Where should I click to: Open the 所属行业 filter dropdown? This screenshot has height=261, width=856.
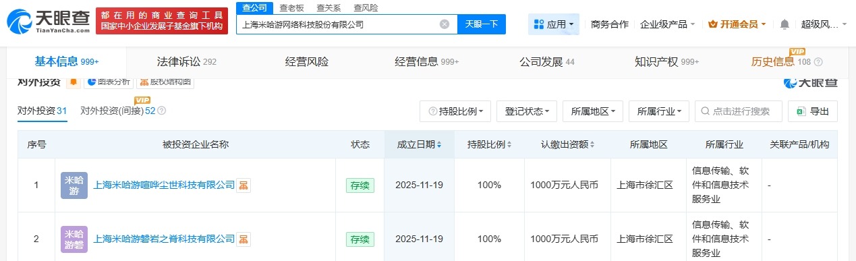click(659, 111)
